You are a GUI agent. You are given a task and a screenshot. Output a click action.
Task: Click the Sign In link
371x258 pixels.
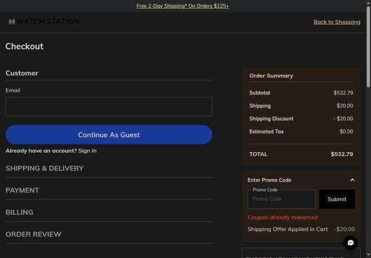click(88, 150)
